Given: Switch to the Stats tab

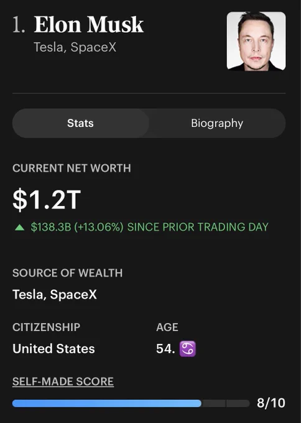Looking at the screenshot, I should [81, 123].
